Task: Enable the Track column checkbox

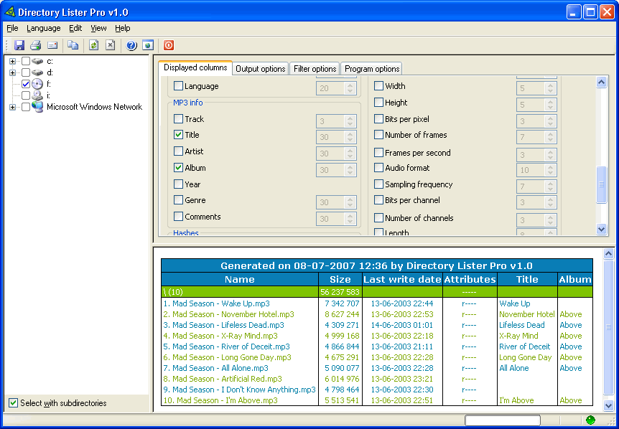Action: tap(178, 118)
